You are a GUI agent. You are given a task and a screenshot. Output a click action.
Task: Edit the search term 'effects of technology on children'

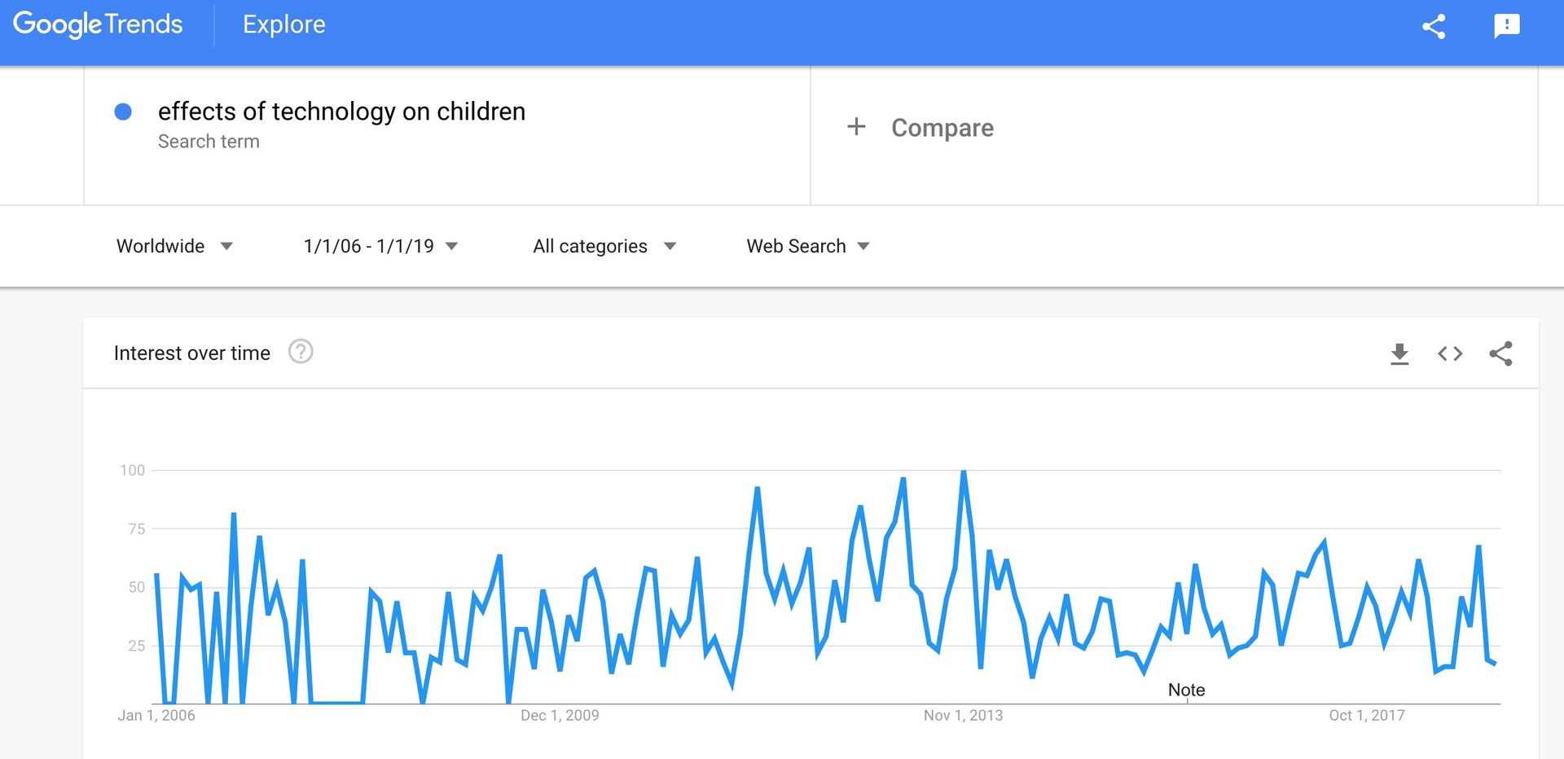pyautogui.click(x=341, y=111)
